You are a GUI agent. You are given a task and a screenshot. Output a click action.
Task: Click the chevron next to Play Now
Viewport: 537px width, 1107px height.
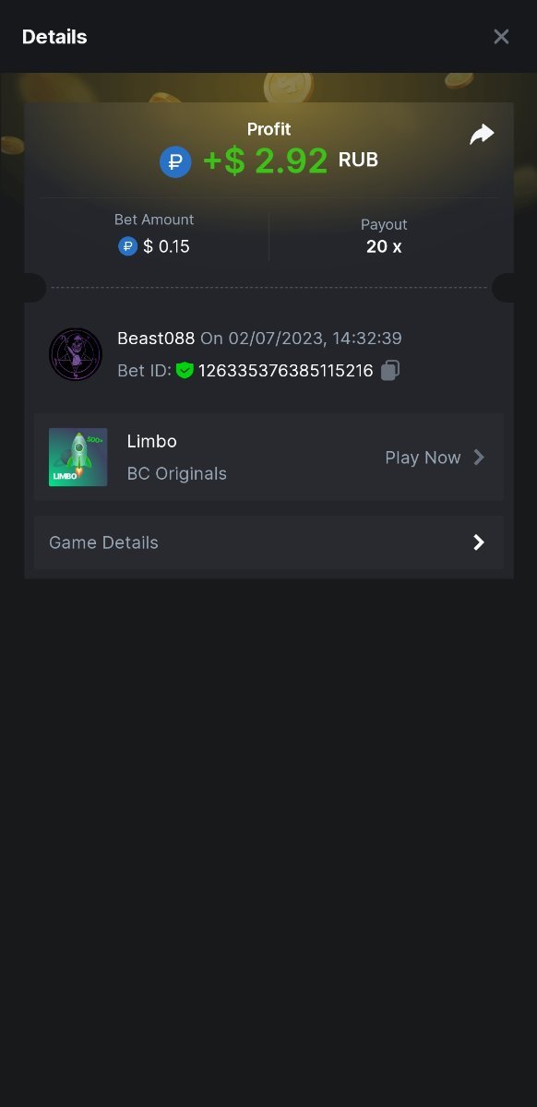479,458
